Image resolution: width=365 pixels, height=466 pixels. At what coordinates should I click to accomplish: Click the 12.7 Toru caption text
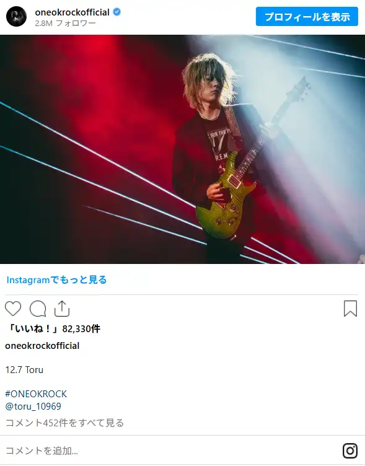(24, 370)
